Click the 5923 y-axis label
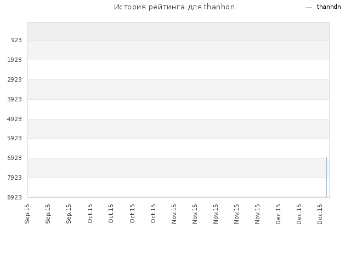Screen dimensions: 351x263 (x=15, y=138)
